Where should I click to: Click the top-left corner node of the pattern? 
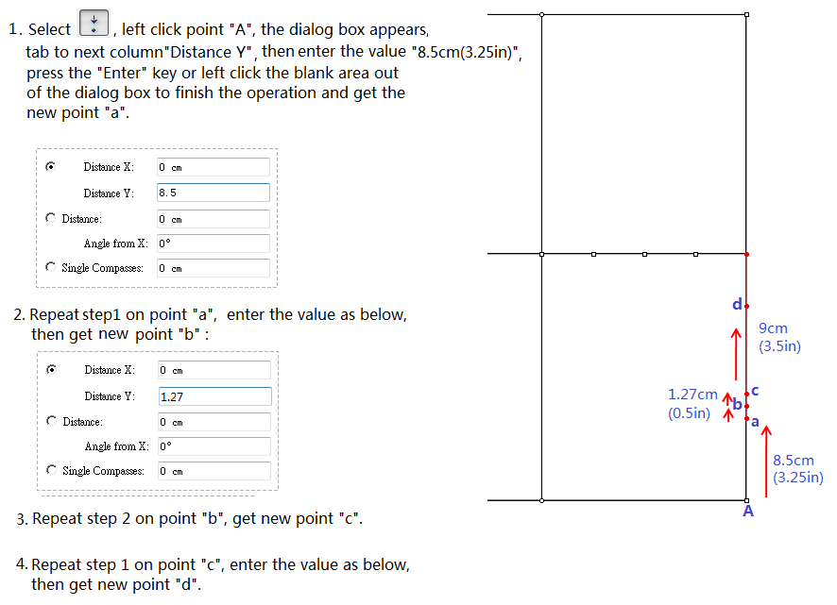tap(541, 15)
